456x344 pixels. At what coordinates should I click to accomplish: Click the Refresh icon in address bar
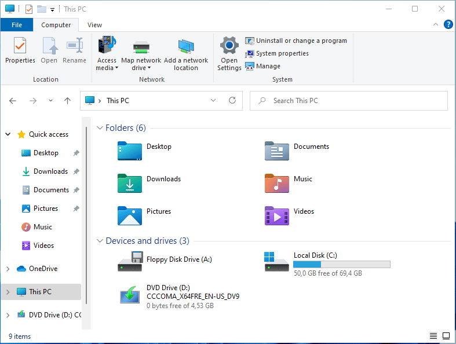[x=232, y=100]
